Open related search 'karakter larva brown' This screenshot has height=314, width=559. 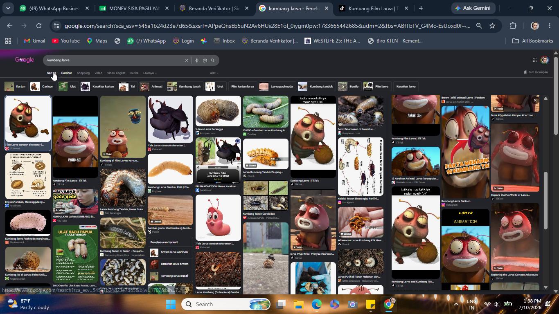point(170,264)
